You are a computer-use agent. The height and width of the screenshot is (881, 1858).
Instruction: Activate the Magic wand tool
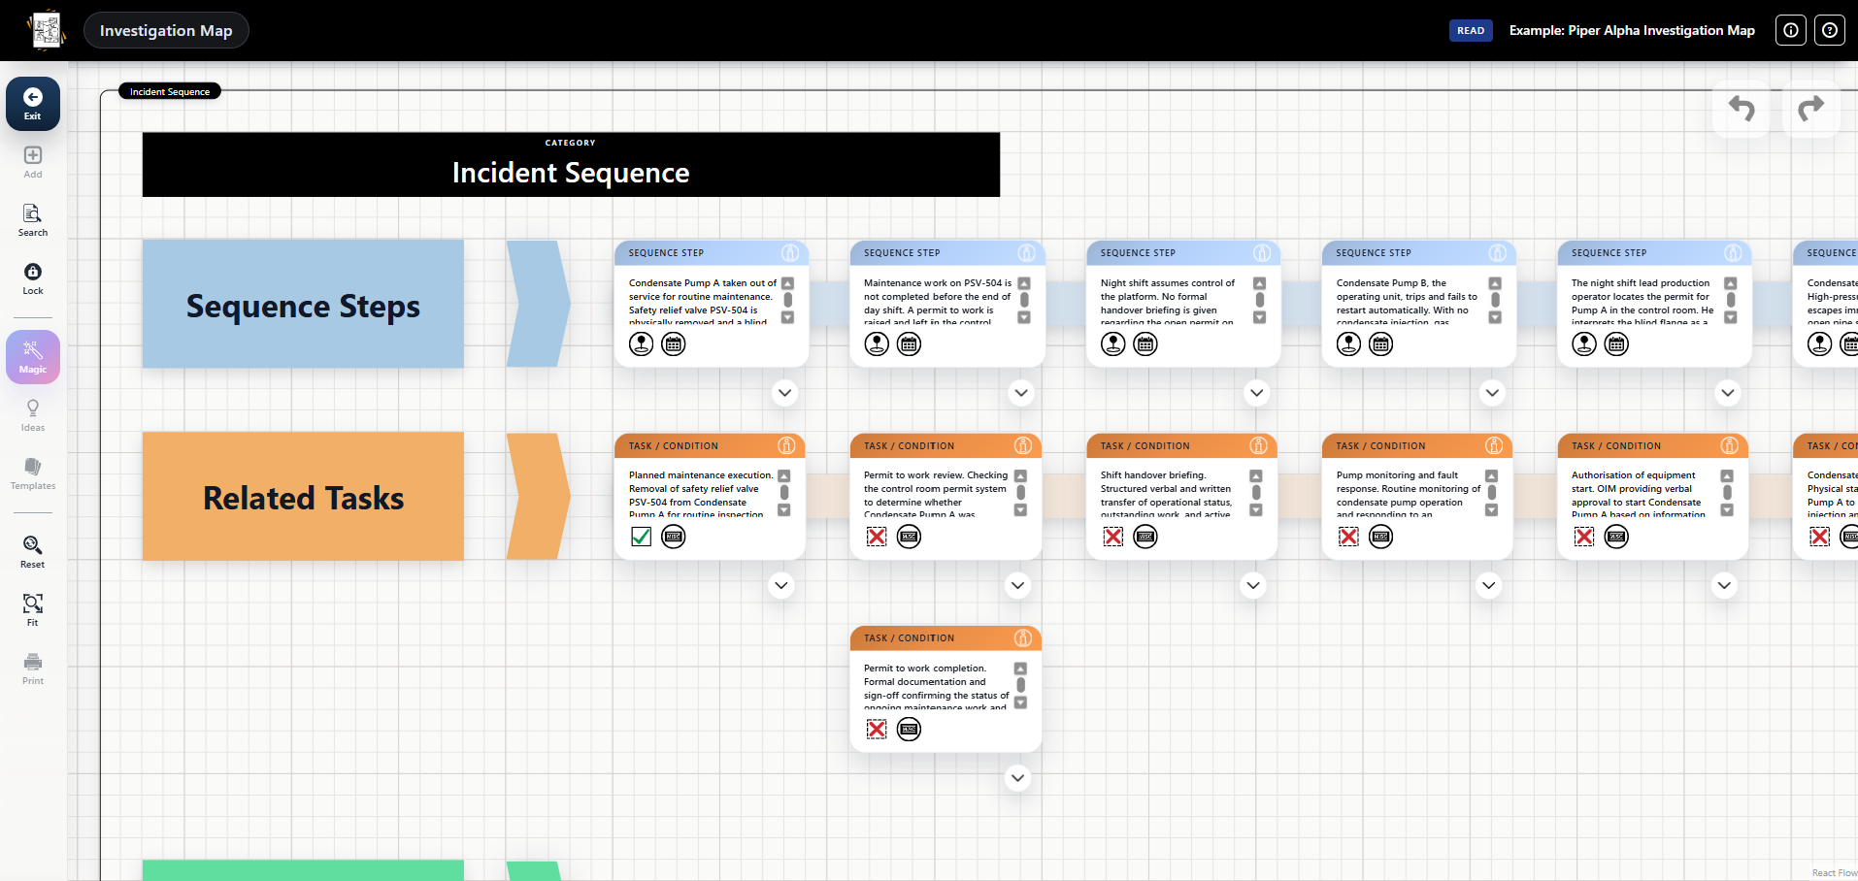(33, 357)
